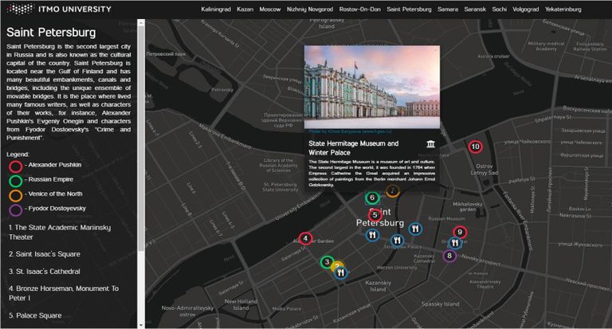Click 'Fyodor Dostoyevsky' legend text
Screen dimensions: 612x329
(x=57, y=209)
